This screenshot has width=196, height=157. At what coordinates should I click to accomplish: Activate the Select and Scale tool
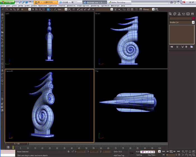pos(55,9)
